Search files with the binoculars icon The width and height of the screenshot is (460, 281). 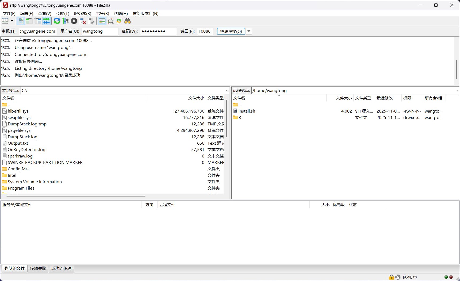point(128,21)
